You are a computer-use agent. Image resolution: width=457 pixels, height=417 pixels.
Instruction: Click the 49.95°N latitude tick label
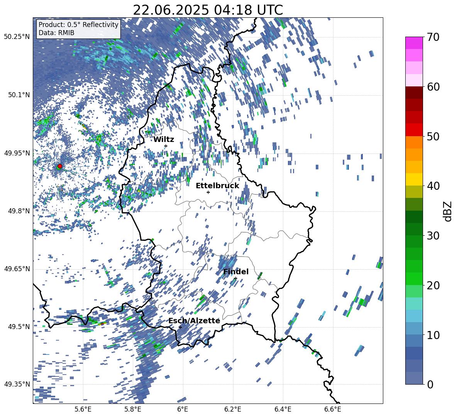(x=17, y=153)
